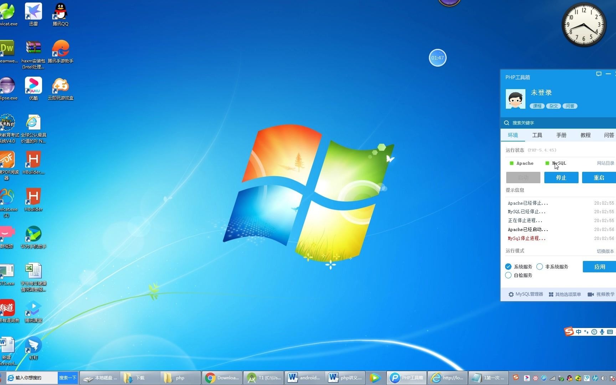
Task: Click the MySQL管理器 gear icon
Action: pyautogui.click(x=511, y=294)
